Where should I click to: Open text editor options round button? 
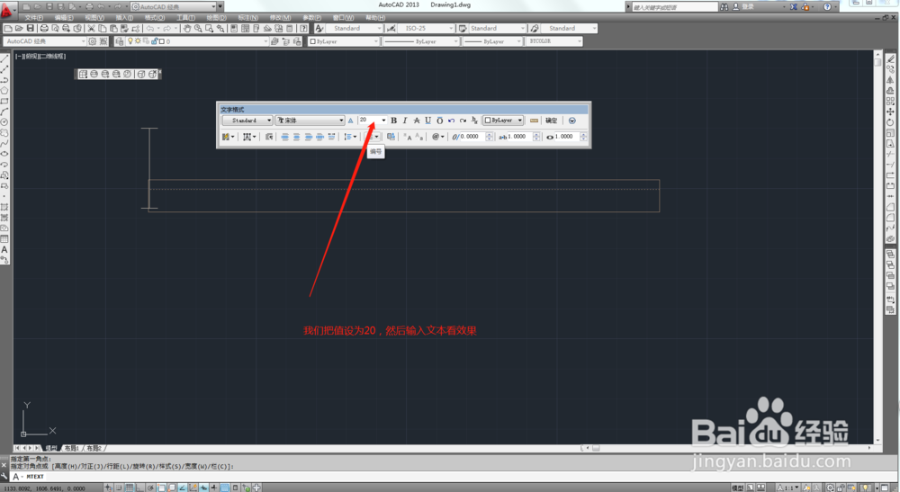(x=571, y=121)
